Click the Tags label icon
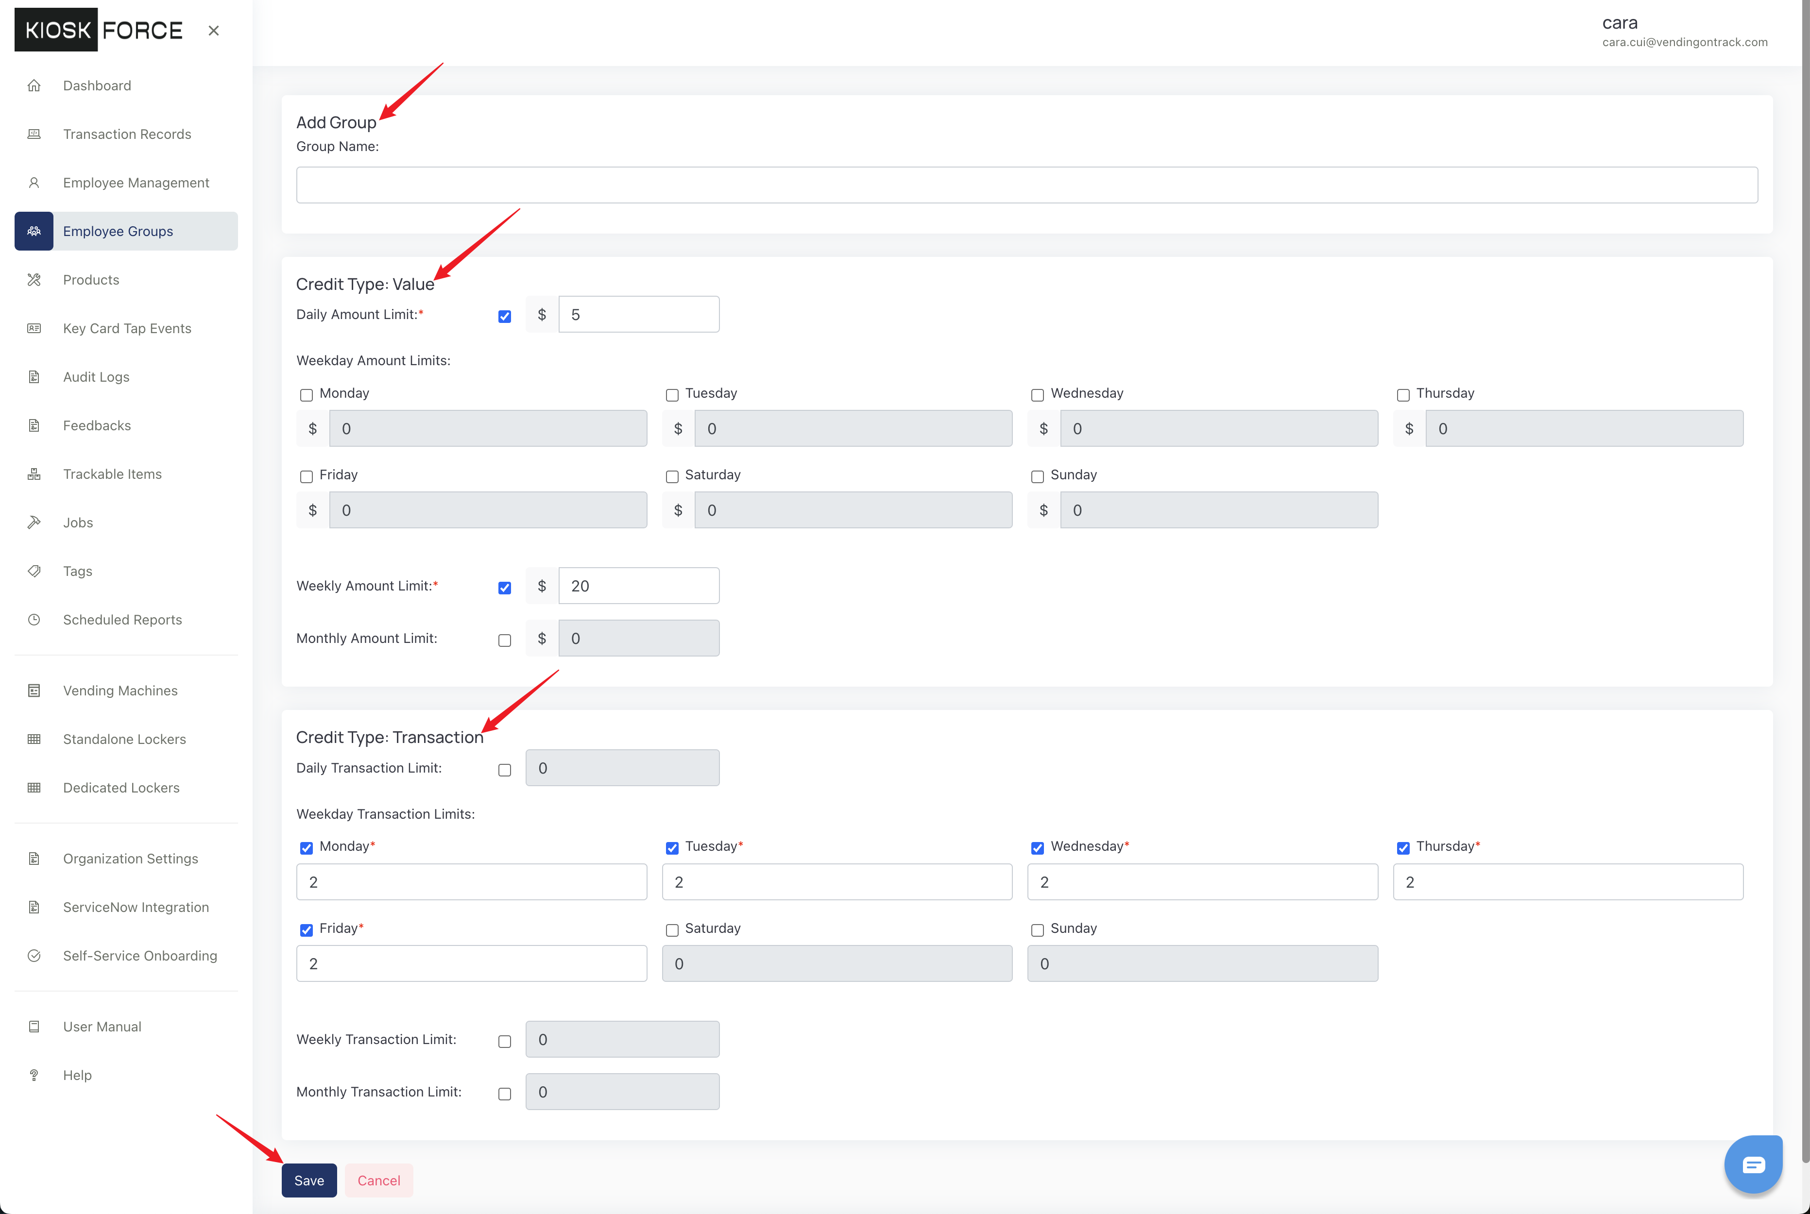Image resolution: width=1810 pixels, height=1214 pixels. (x=34, y=572)
